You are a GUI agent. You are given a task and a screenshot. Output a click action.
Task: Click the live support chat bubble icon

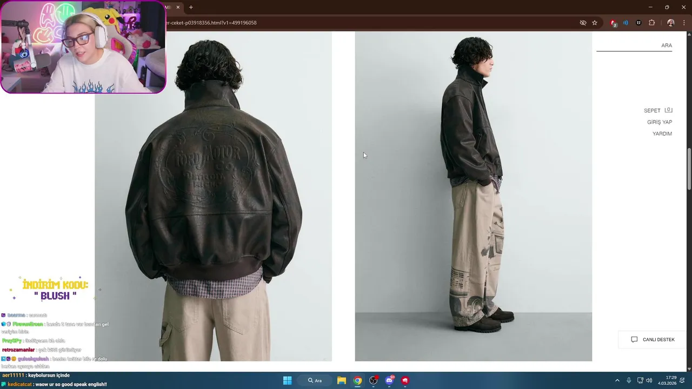tap(634, 339)
